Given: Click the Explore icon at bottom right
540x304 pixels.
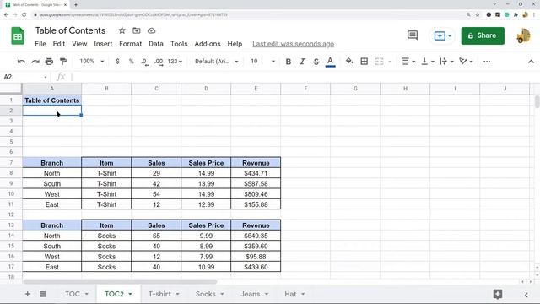Looking at the screenshot, I should coord(497,294).
